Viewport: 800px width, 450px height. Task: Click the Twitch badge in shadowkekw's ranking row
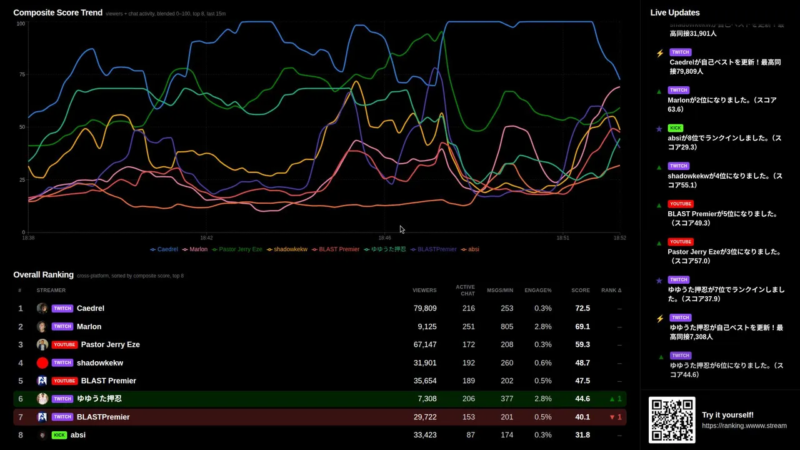click(x=62, y=362)
